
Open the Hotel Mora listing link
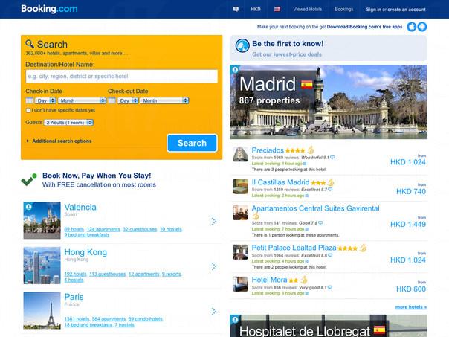click(269, 280)
